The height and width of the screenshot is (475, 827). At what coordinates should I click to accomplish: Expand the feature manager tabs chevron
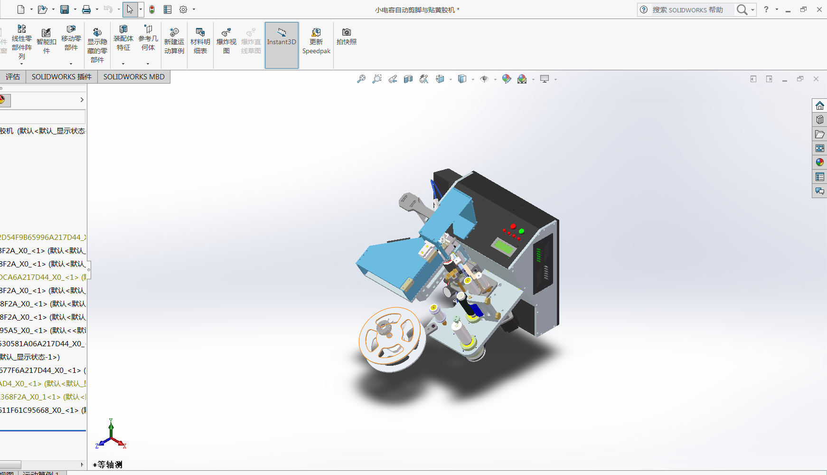pos(82,100)
